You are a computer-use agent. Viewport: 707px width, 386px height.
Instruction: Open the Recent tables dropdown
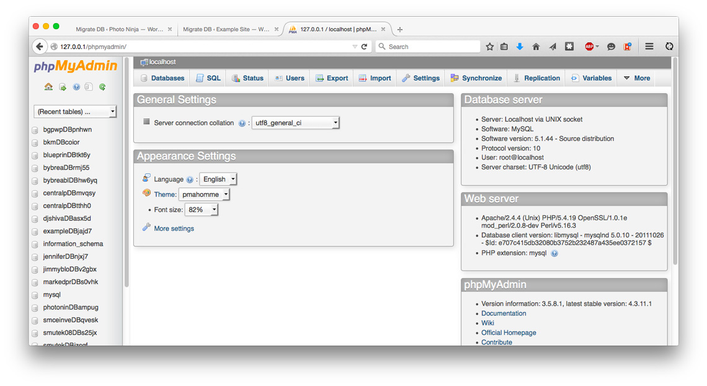coord(75,111)
